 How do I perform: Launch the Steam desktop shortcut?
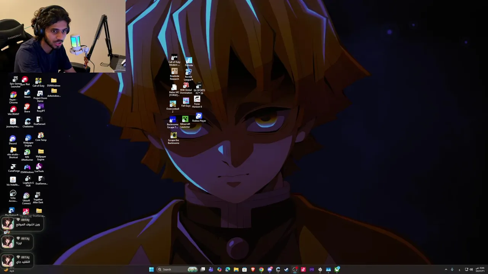click(x=27, y=94)
